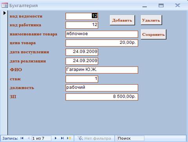188x142 pixels.
Task: Jump to the last record
Action: (62, 138)
